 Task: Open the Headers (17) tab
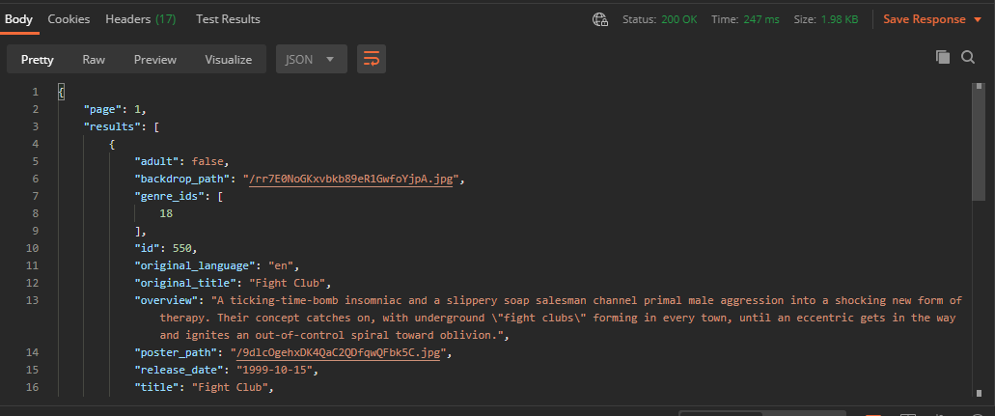click(x=140, y=19)
